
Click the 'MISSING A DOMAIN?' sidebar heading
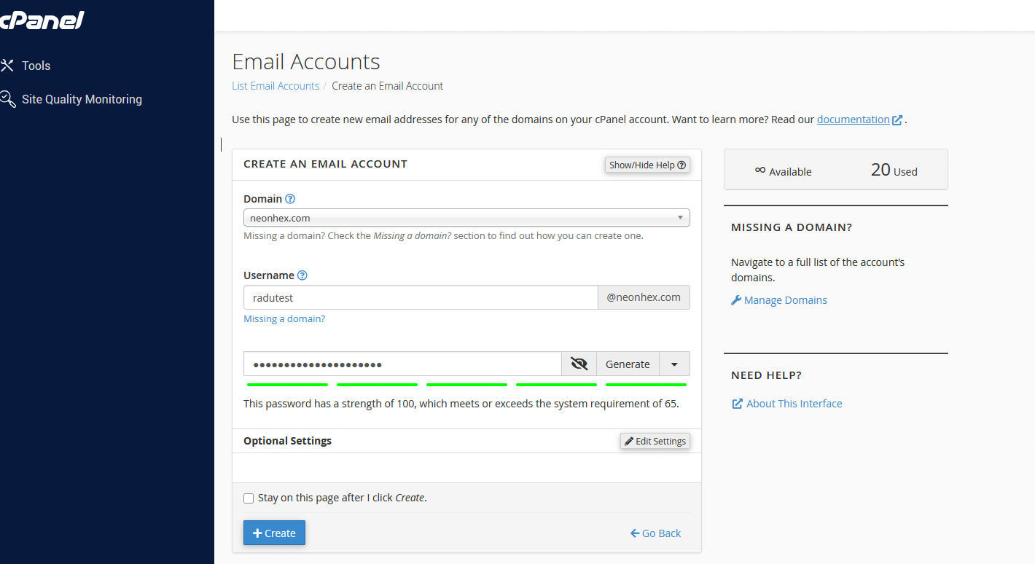coord(792,227)
